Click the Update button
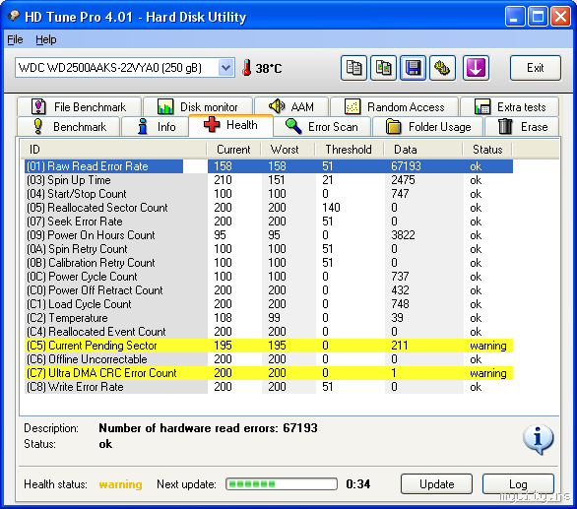The image size is (577, 509). [x=436, y=484]
